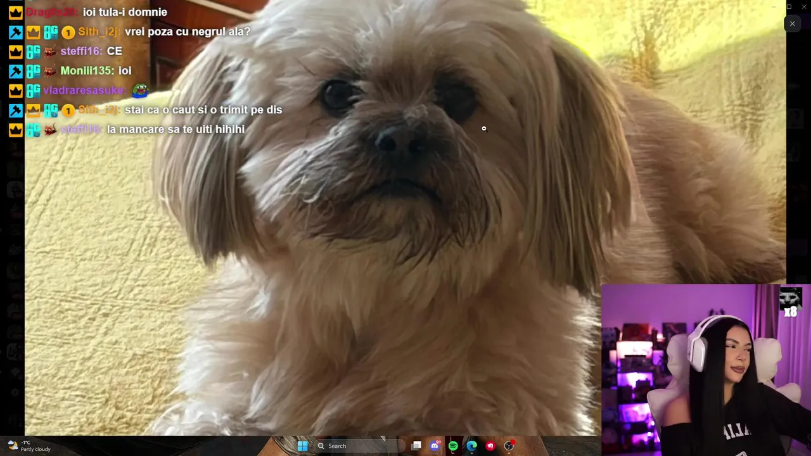Click the taskbar Search box
This screenshot has height=456, width=811.
pyautogui.click(x=358, y=446)
